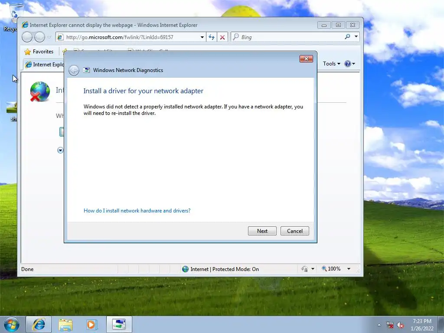This screenshot has height=333, width=444.
Task: Open the zoom level dropdown arrow
Action: (x=349, y=269)
